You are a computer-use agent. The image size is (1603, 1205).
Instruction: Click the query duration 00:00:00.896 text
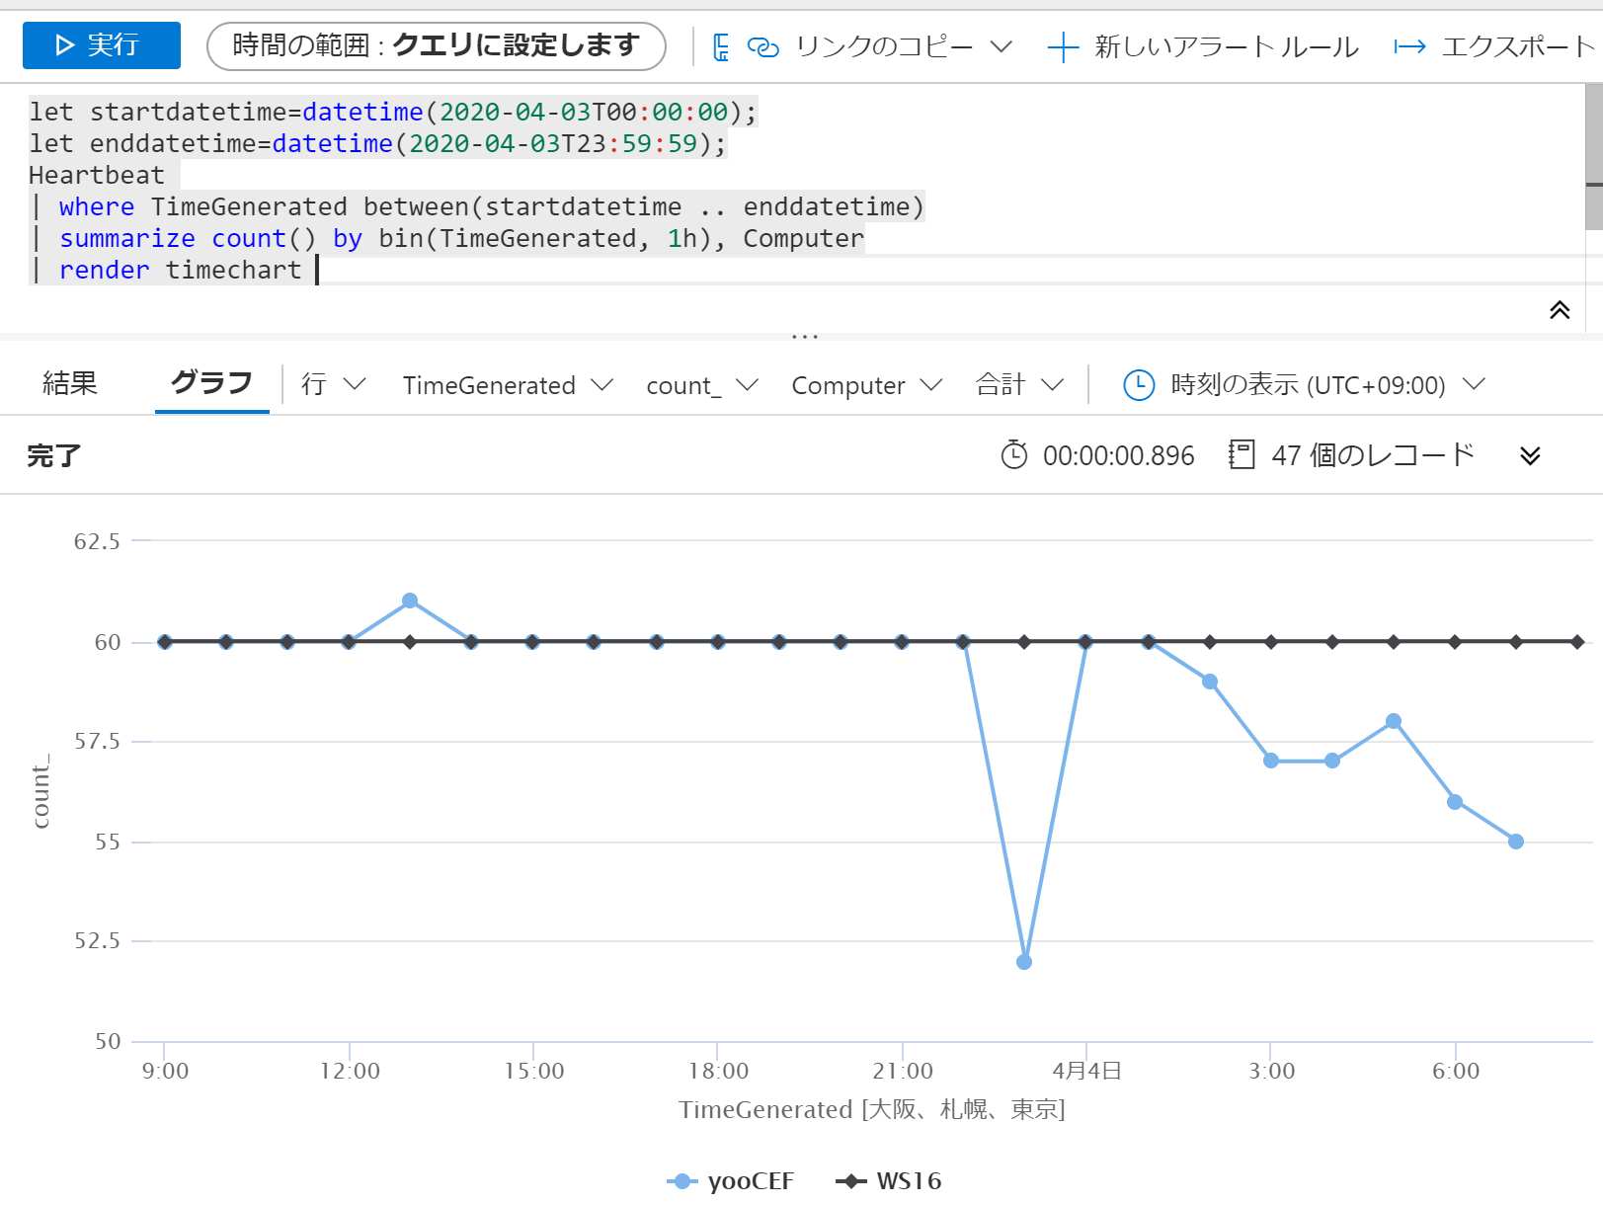(x=1119, y=455)
